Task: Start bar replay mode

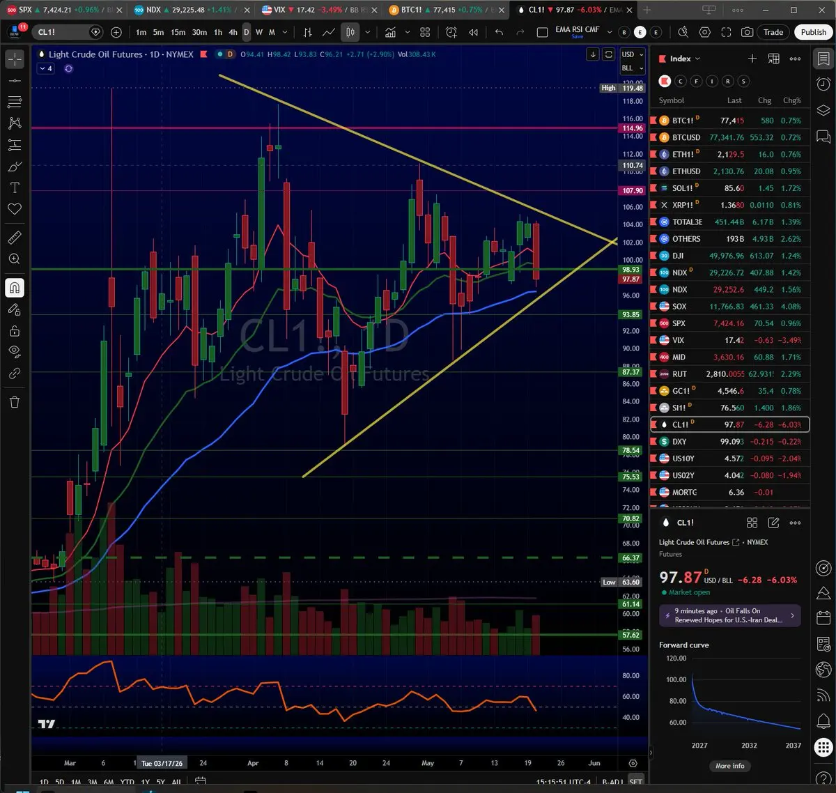Action: click(474, 32)
